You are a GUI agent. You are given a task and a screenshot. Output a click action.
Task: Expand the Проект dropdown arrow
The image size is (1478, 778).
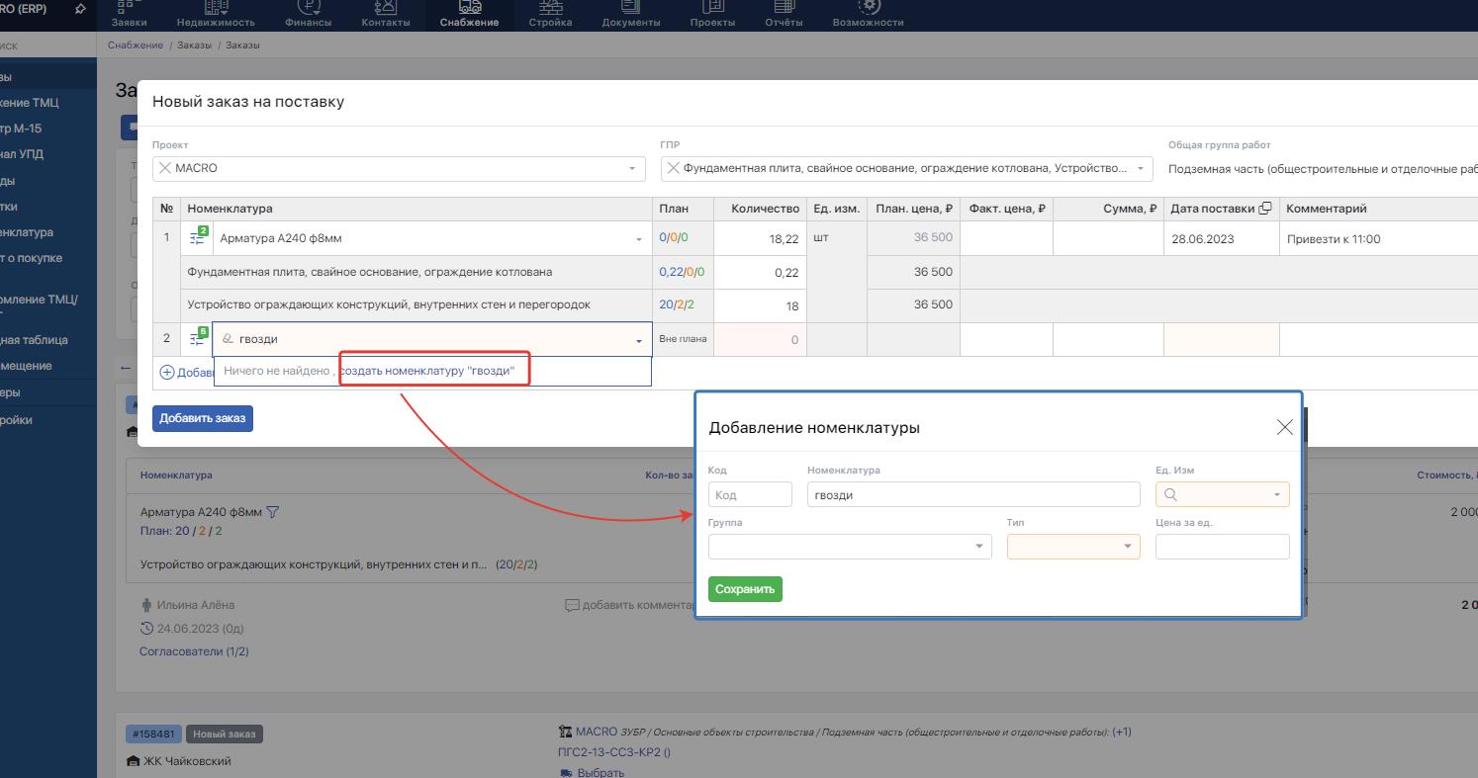[632, 169]
